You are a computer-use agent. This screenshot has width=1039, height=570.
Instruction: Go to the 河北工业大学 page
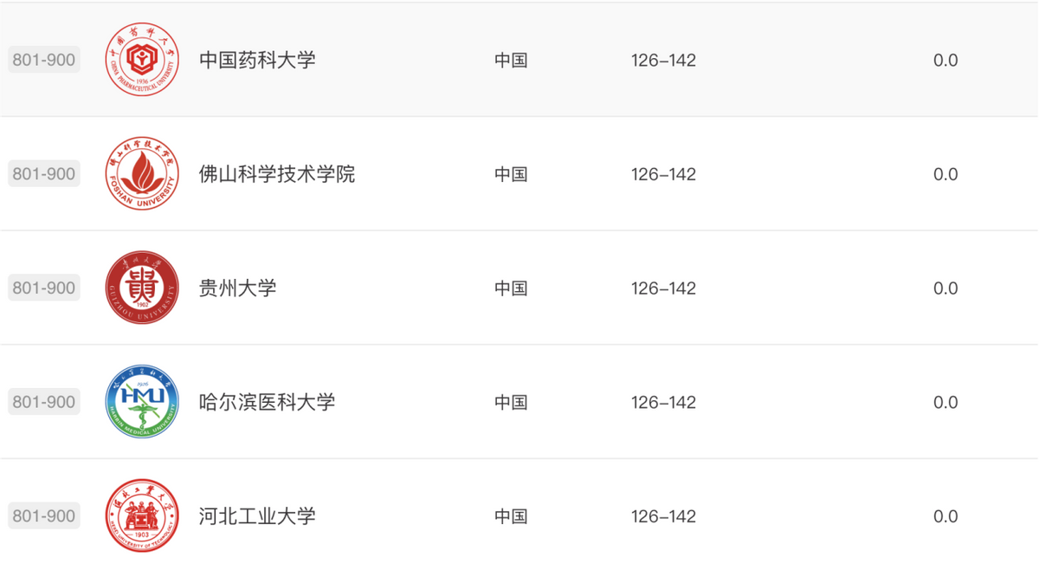[257, 516]
